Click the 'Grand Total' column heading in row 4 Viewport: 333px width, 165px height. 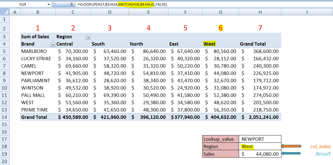260,44
